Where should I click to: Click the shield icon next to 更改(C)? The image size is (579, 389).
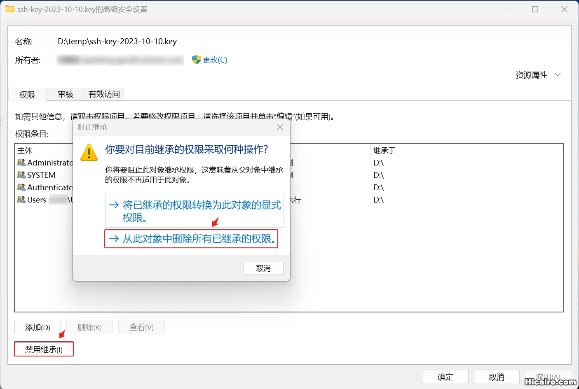click(x=196, y=60)
